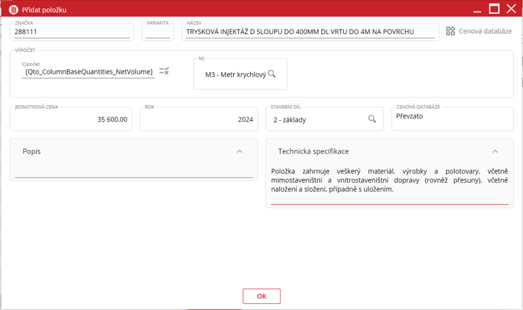Click the Jednotková cena field showing 35 600,00
The image size is (523, 310).
click(x=70, y=120)
